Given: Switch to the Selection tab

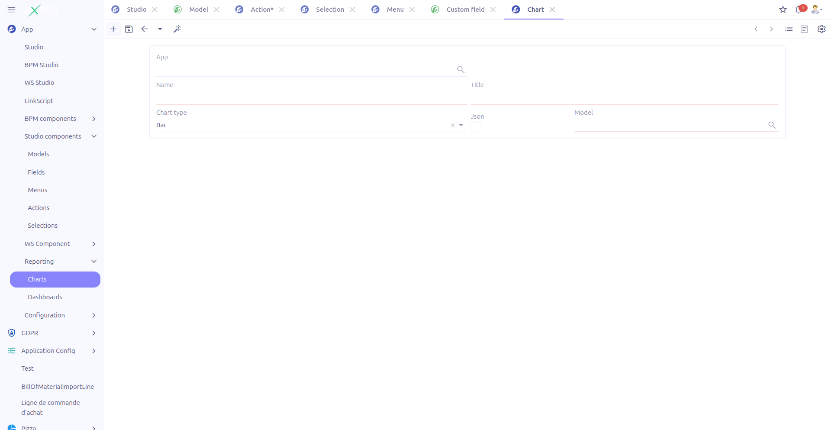Looking at the screenshot, I should point(330,10).
